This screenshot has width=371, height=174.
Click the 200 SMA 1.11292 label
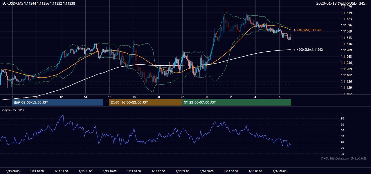pos(308,50)
